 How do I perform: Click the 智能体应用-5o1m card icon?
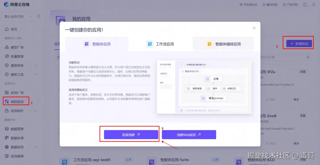pyautogui.click(x=152, y=162)
